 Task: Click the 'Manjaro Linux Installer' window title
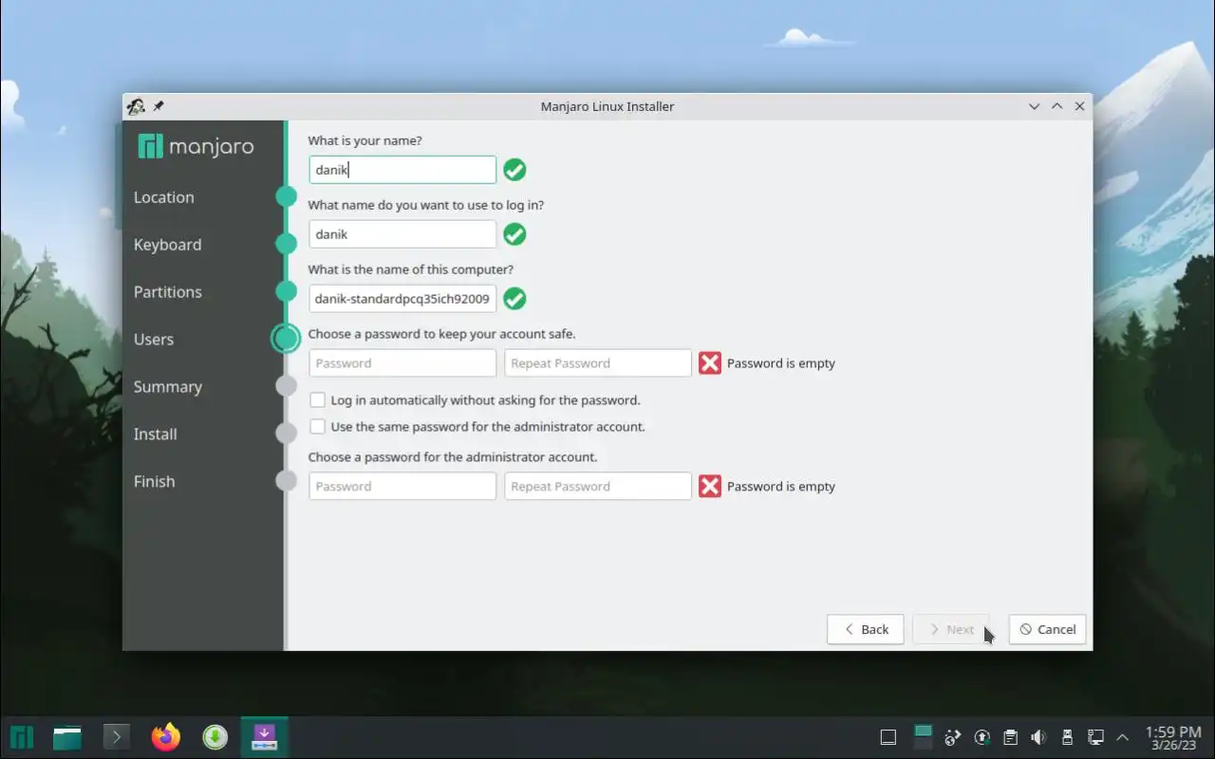click(607, 106)
